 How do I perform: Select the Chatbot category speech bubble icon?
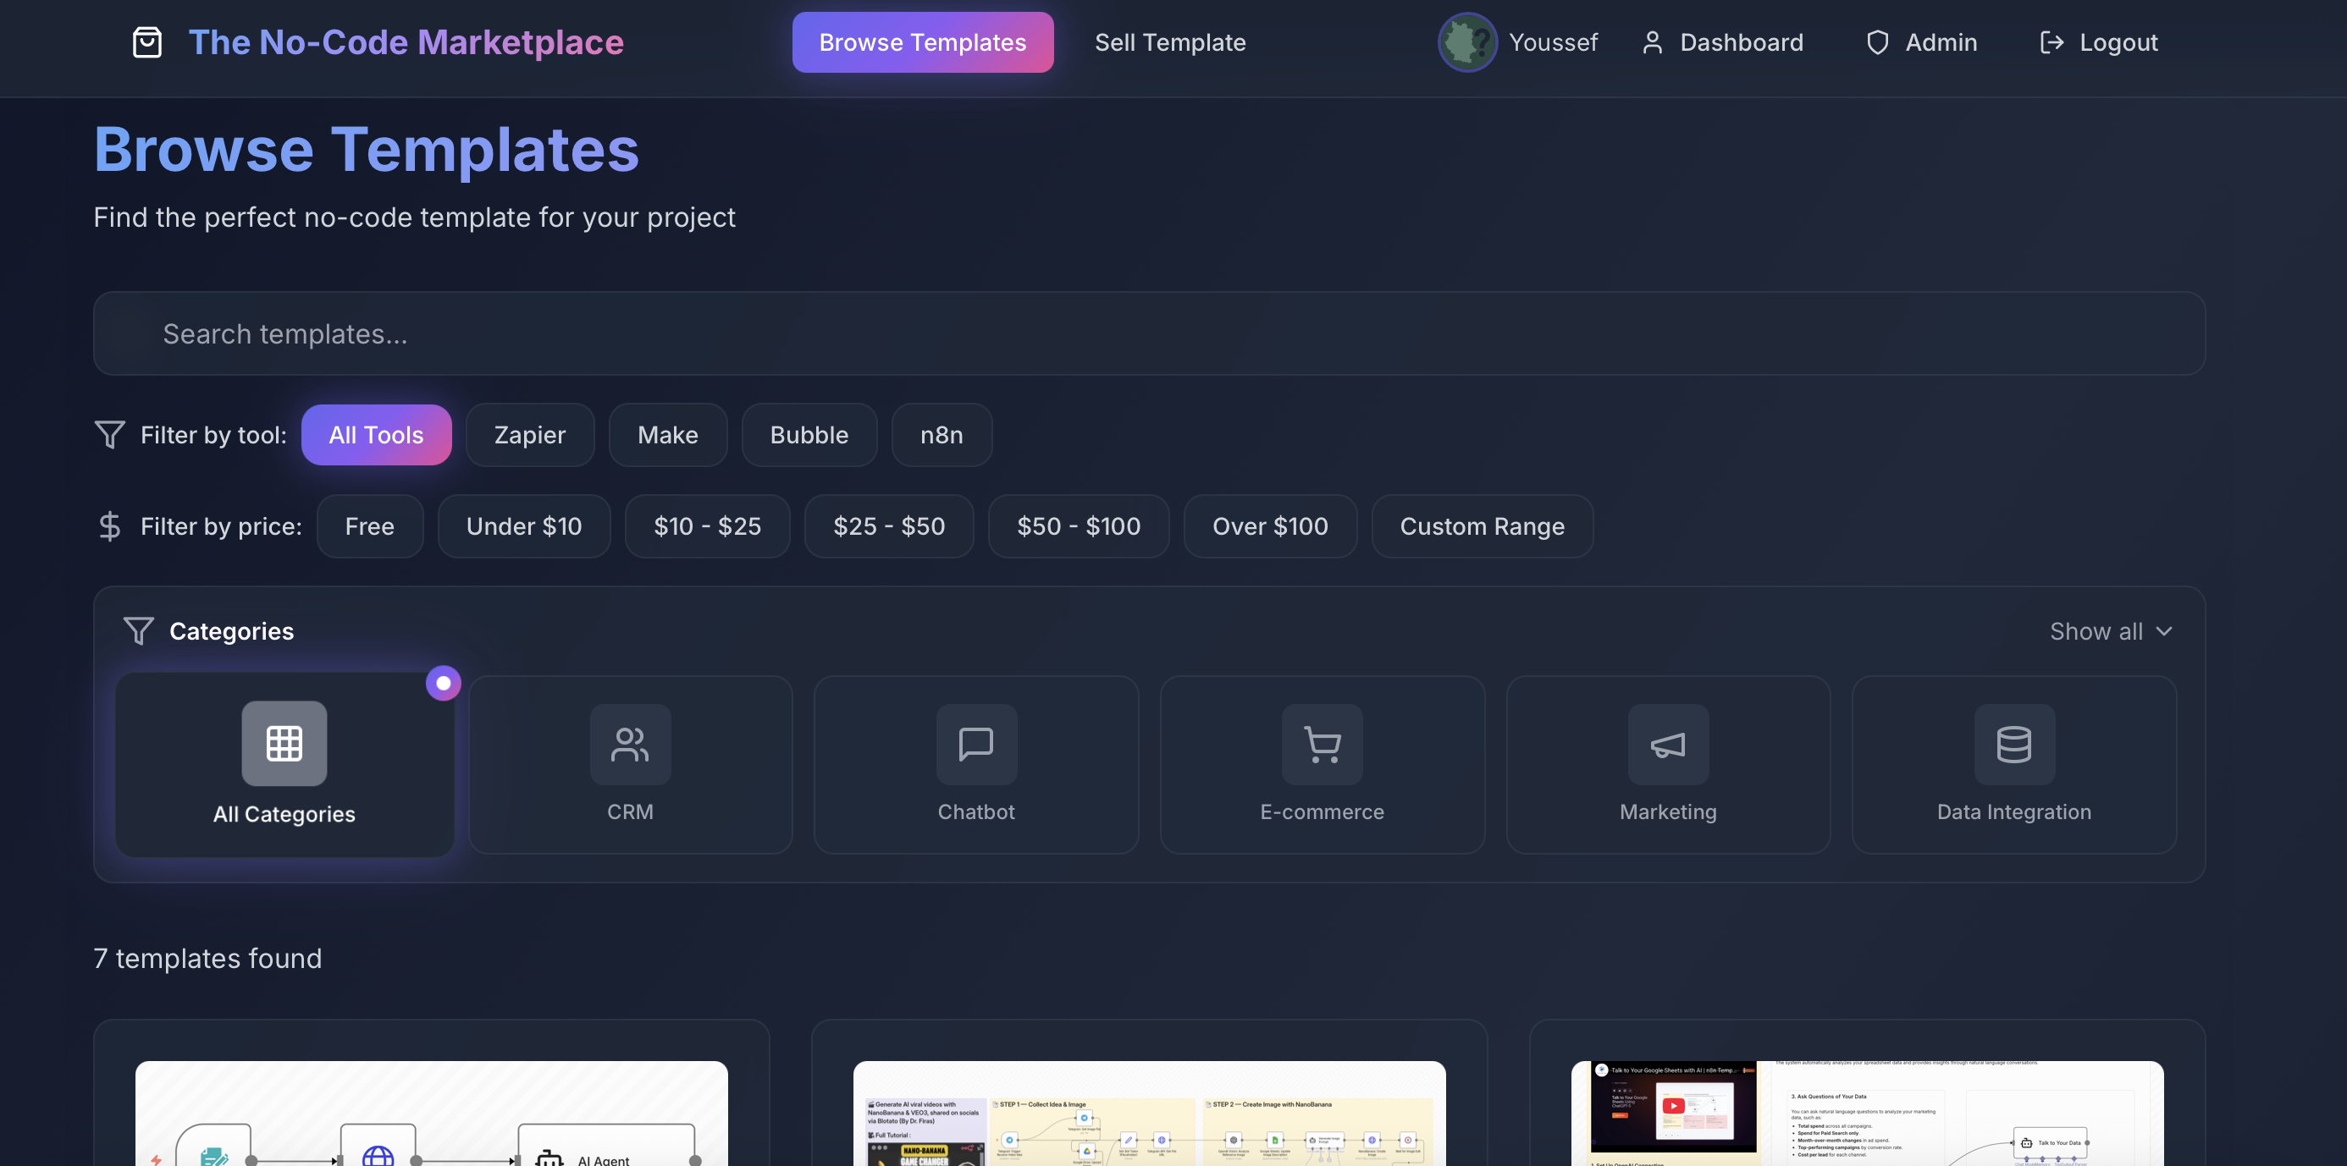tap(975, 744)
